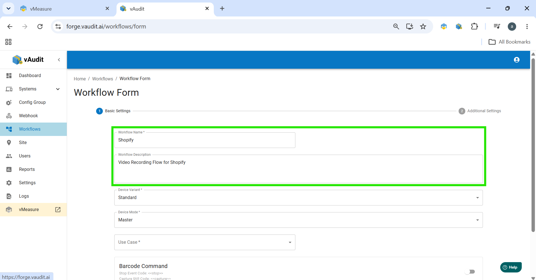Click the Workflows tree icon
The image size is (536, 280).
point(9,129)
